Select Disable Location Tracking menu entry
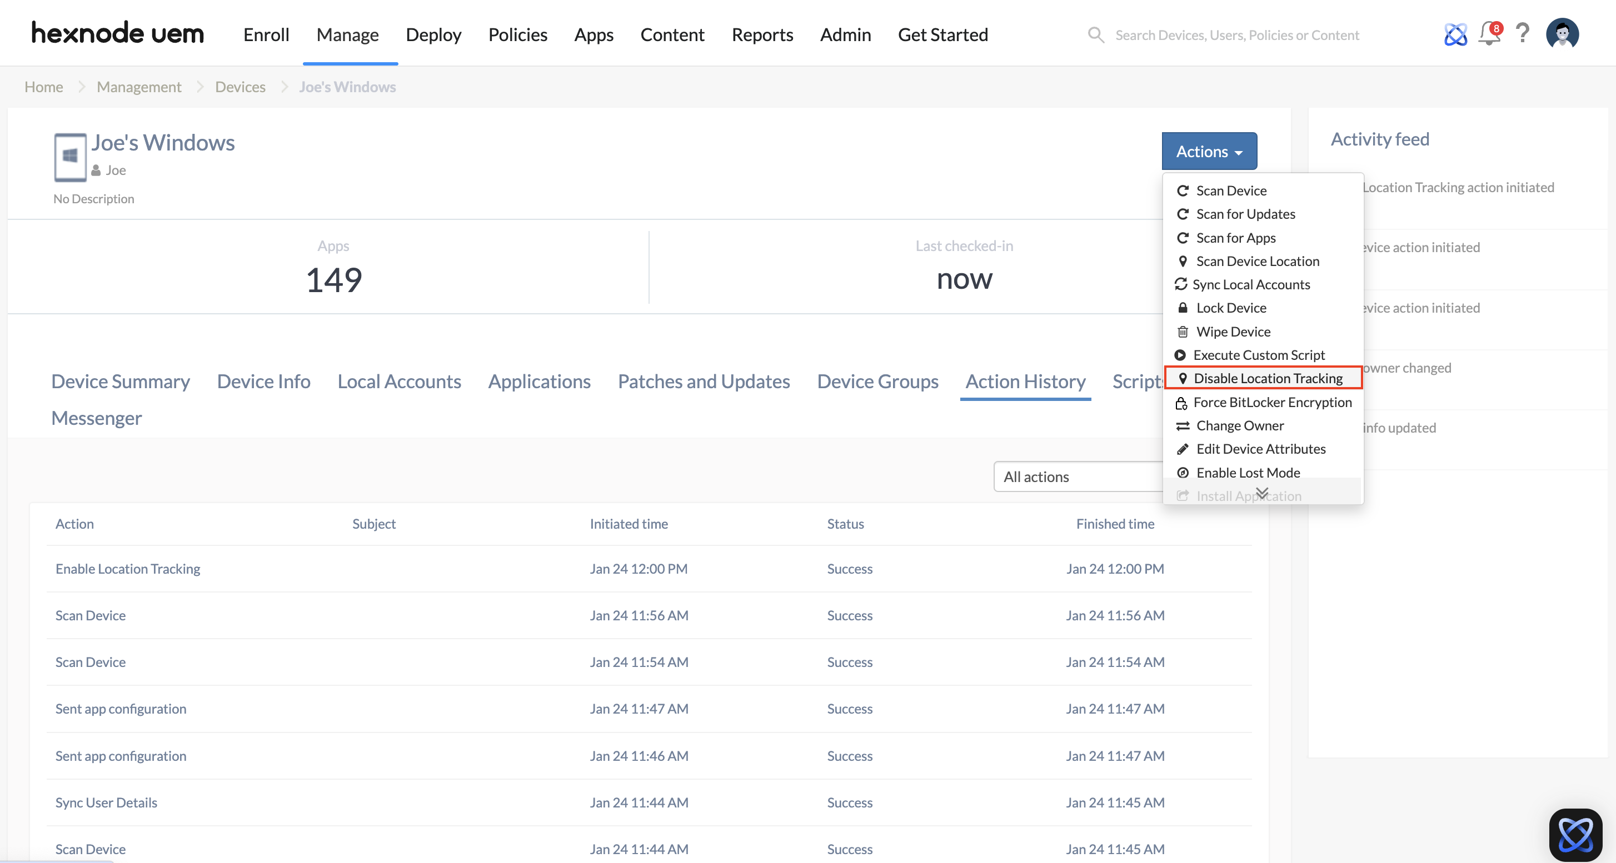The image size is (1616, 863). tap(1263, 378)
